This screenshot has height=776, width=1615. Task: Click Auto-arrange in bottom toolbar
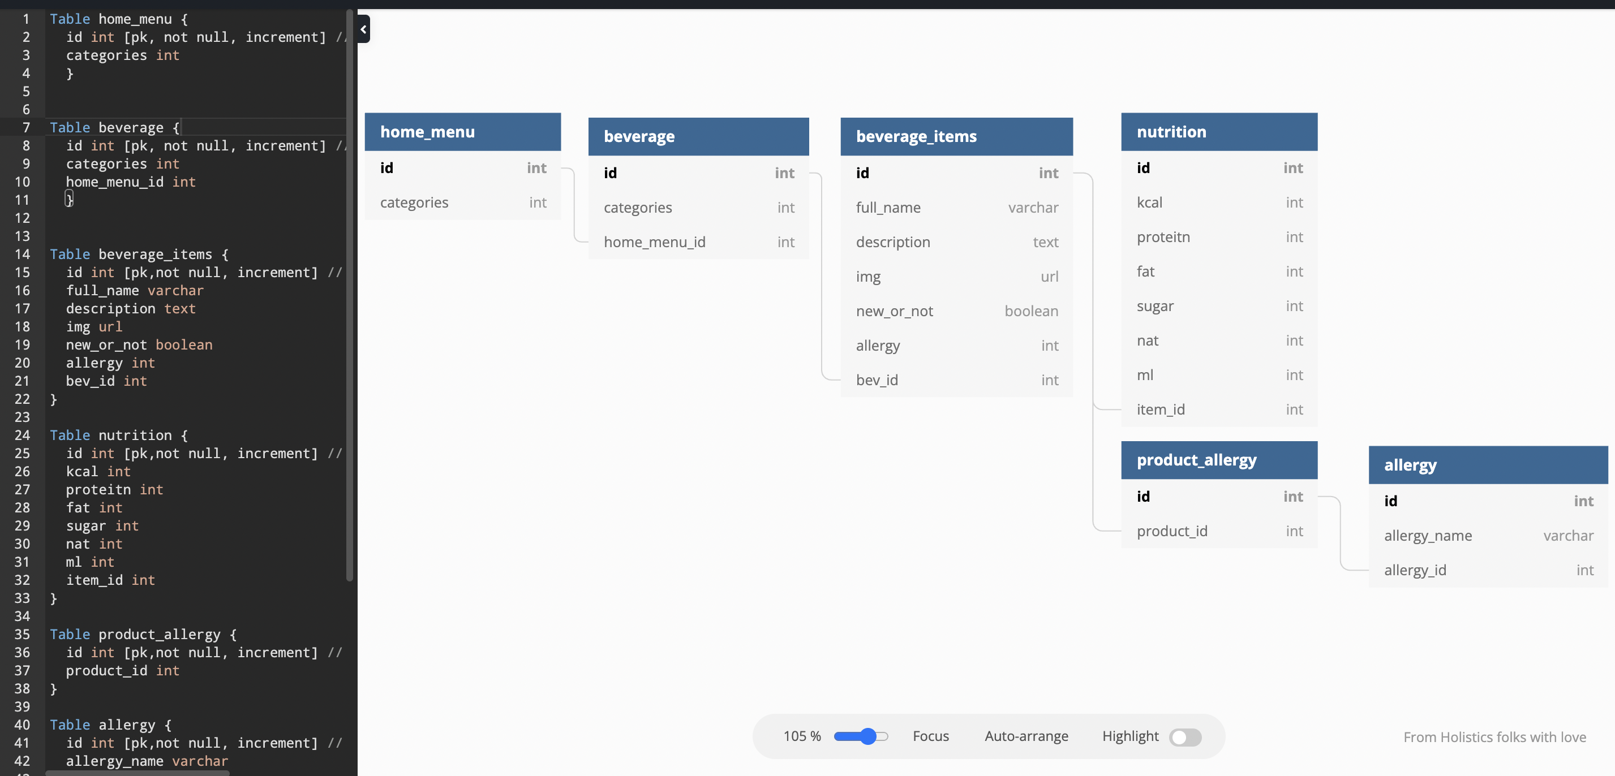point(1026,736)
